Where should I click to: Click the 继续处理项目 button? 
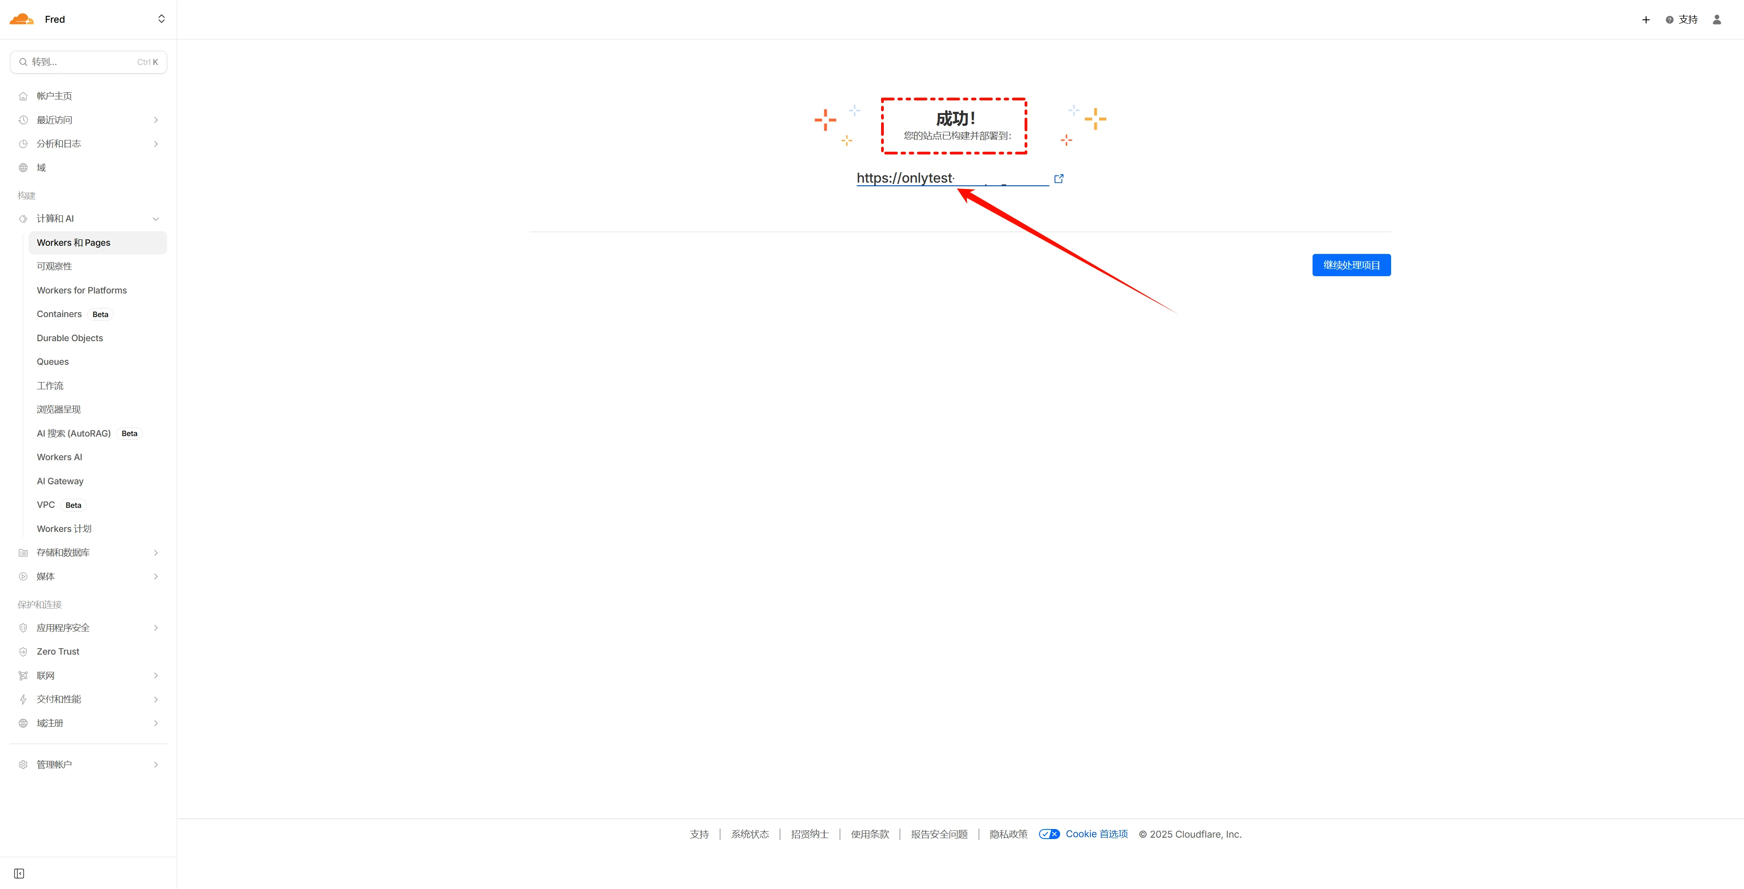point(1351,265)
